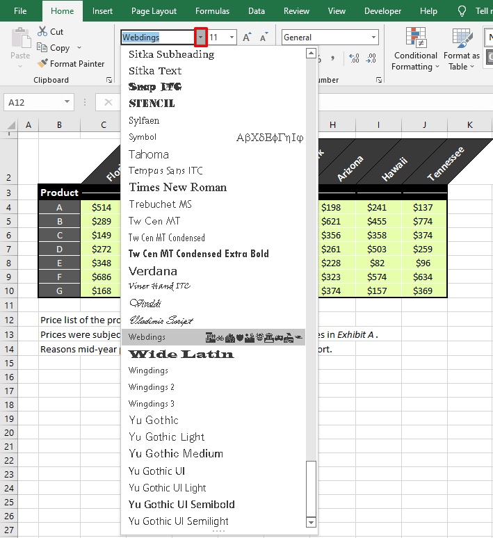Select row 12 header
This screenshot has width=493, height=538.
9,320
